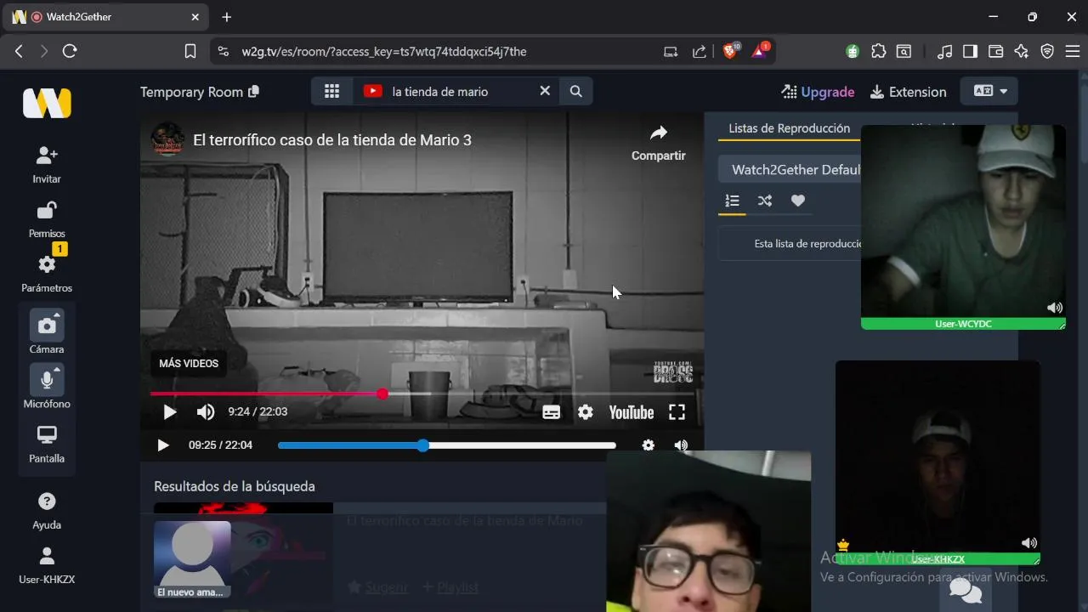Click the Extension download link
The width and height of the screenshot is (1088, 612).
coord(908,92)
